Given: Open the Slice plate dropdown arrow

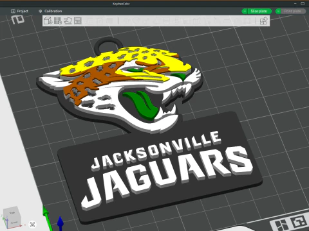Looking at the screenshot, I should [245, 11].
